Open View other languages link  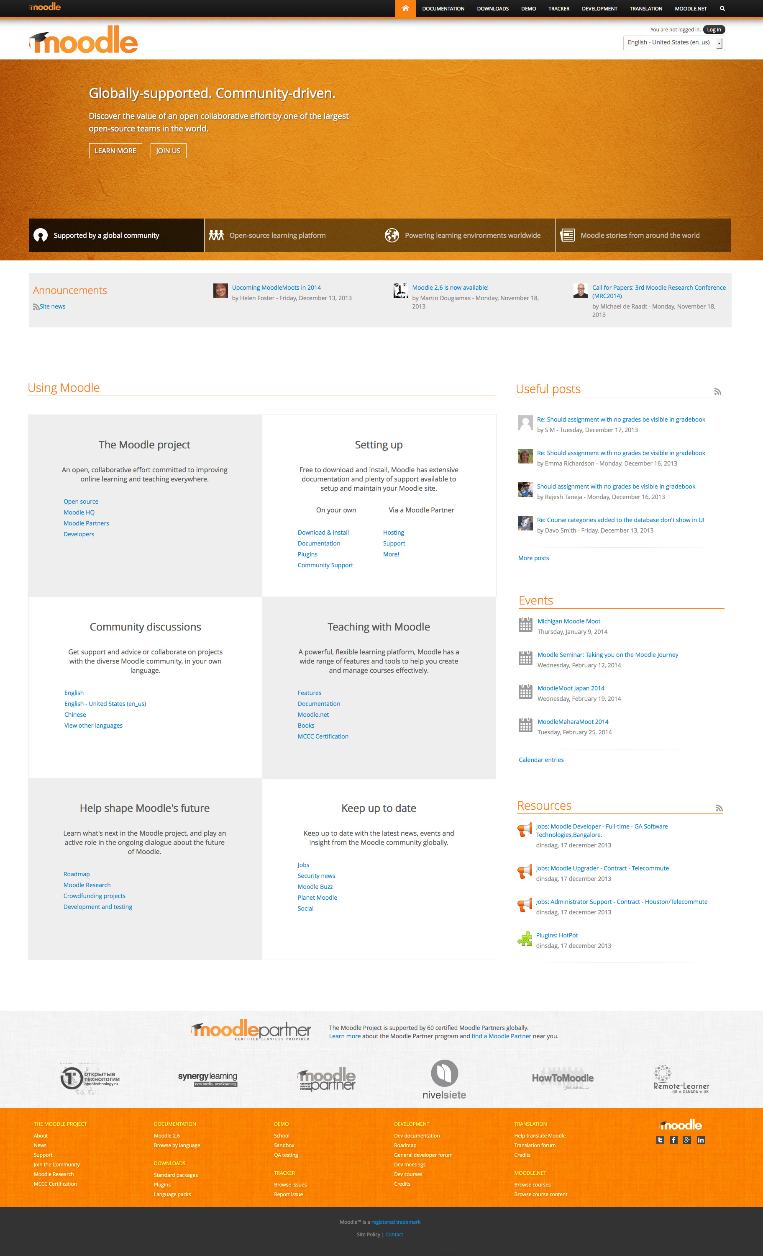(93, 726)
